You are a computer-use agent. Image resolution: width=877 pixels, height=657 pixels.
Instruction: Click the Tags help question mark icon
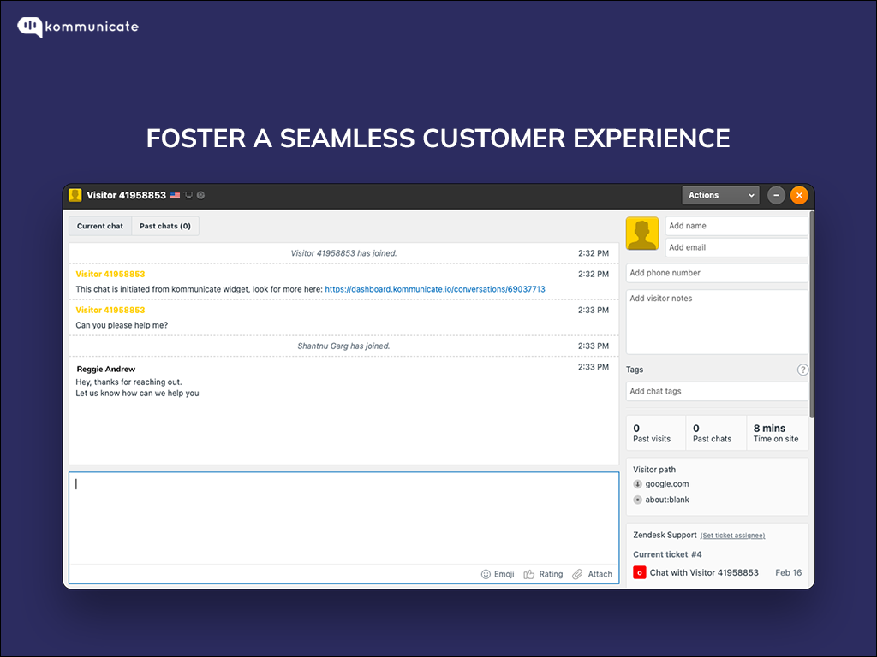pyautogui.click(x=802, y=370)
